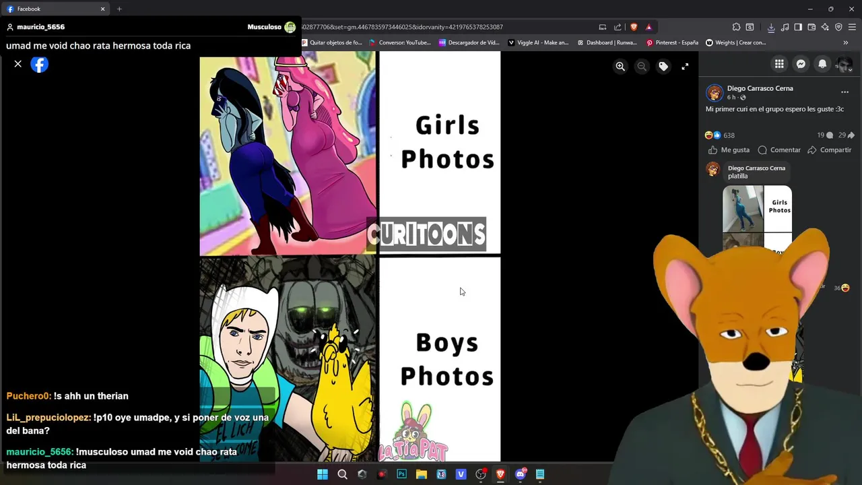The height and width of the screenshot is (485, 862).
Task: Expand the bookmarks overflow chevron
Action: tap(846, 42)
